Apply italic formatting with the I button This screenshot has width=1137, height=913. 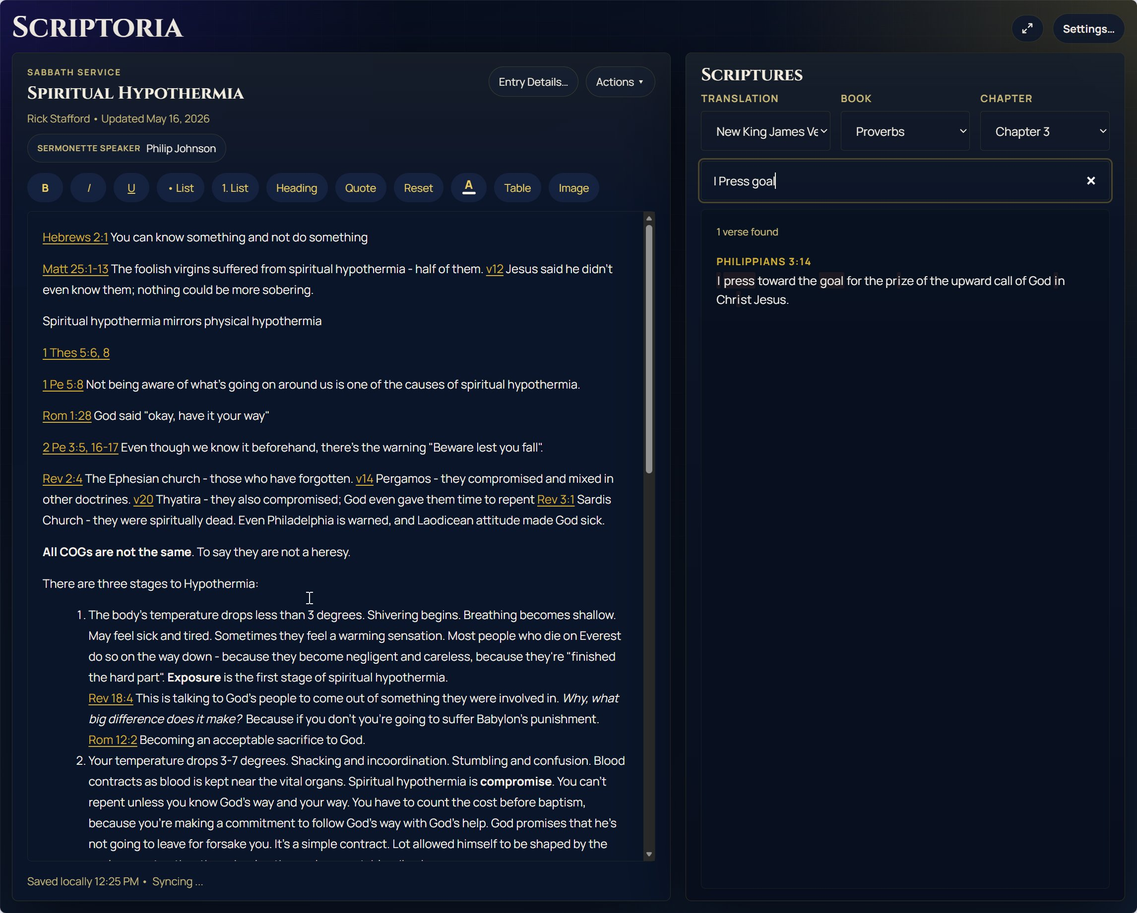click(89, 188)
